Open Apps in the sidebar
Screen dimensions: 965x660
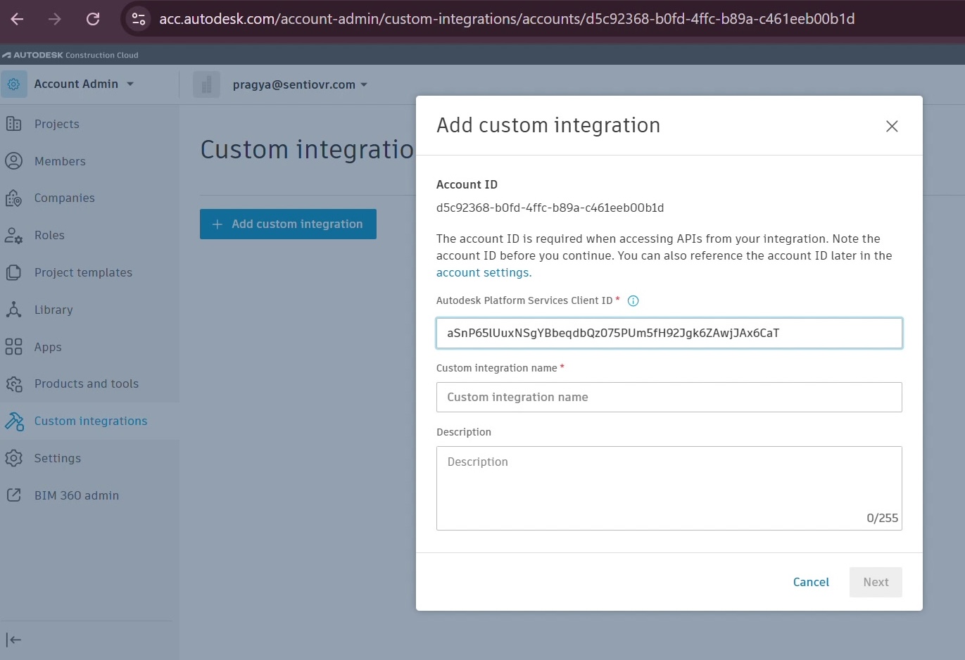click(48, 348)
